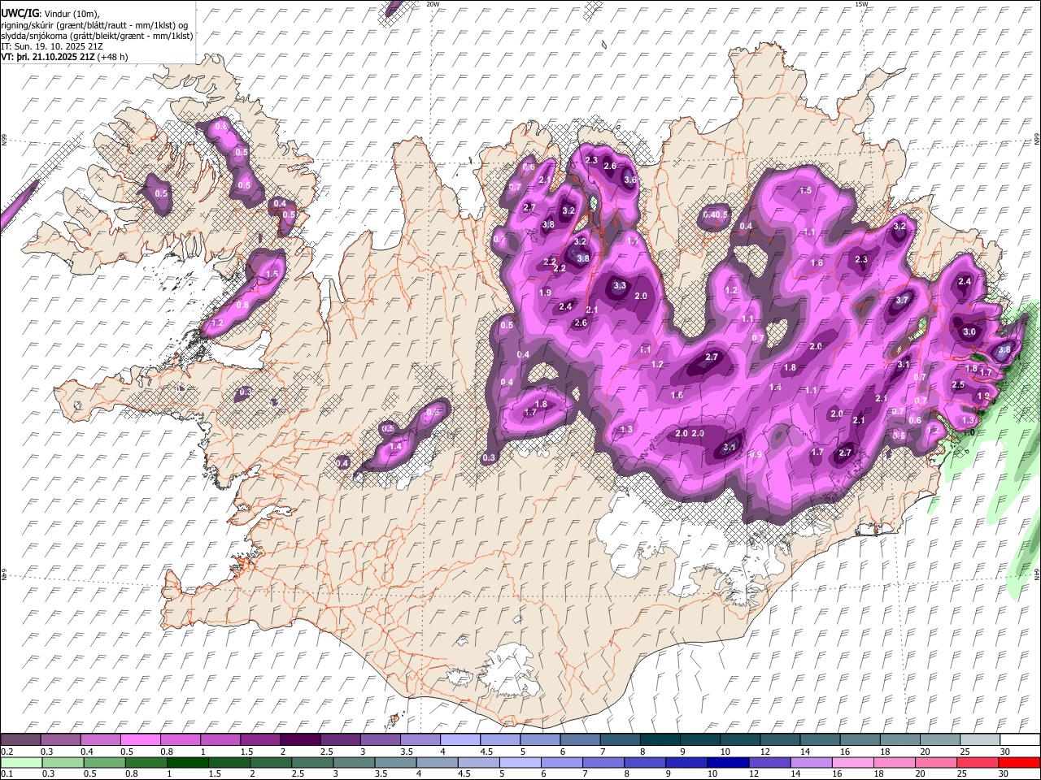Click the 3.0 precipitation value near the east coast

coord(969,332)
